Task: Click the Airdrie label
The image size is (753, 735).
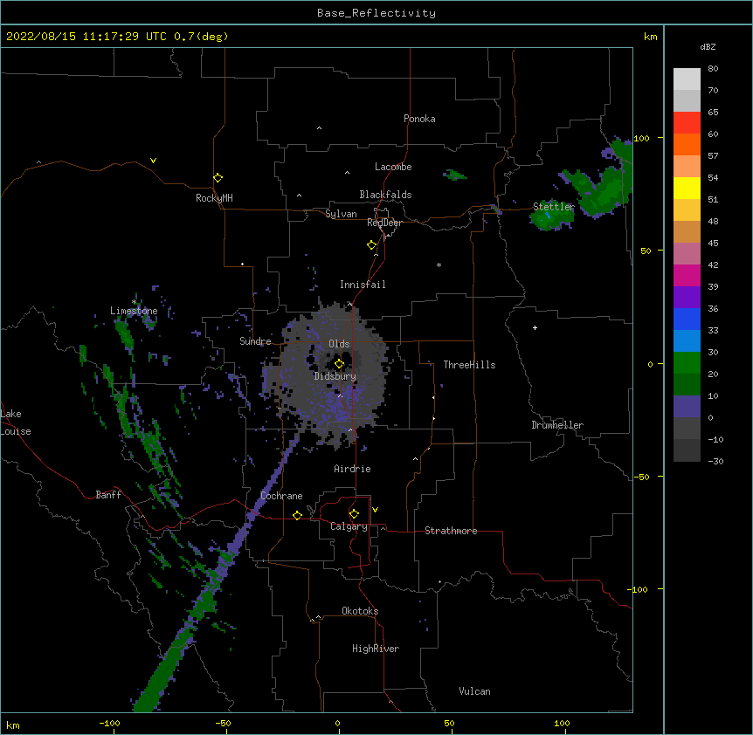Action: [352, 469]
